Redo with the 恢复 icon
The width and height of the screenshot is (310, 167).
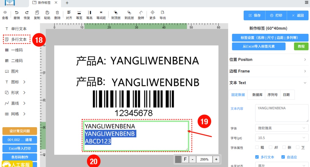tap(27, 13)
